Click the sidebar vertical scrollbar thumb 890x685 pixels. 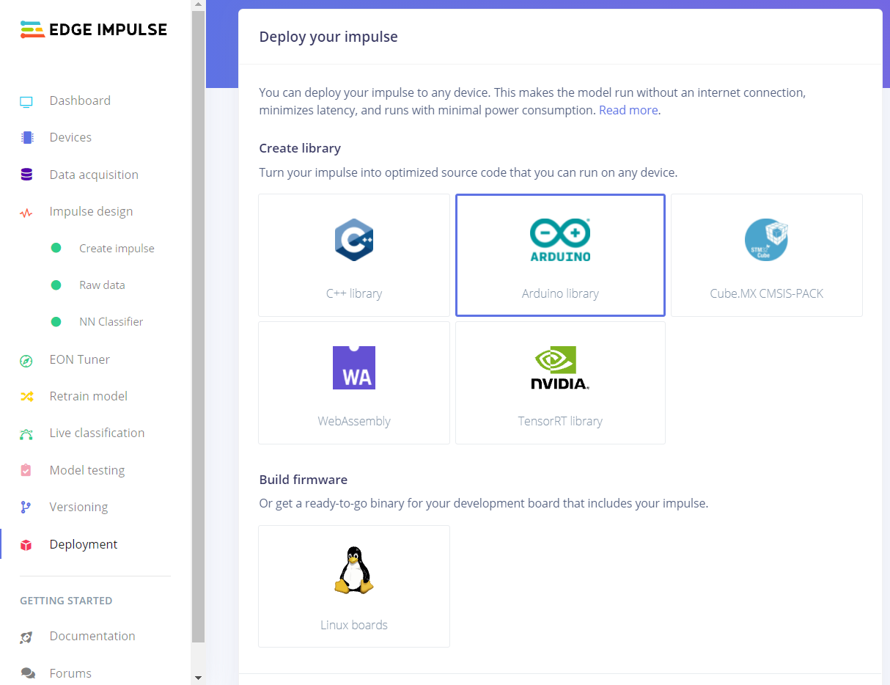tap(198, 328)
